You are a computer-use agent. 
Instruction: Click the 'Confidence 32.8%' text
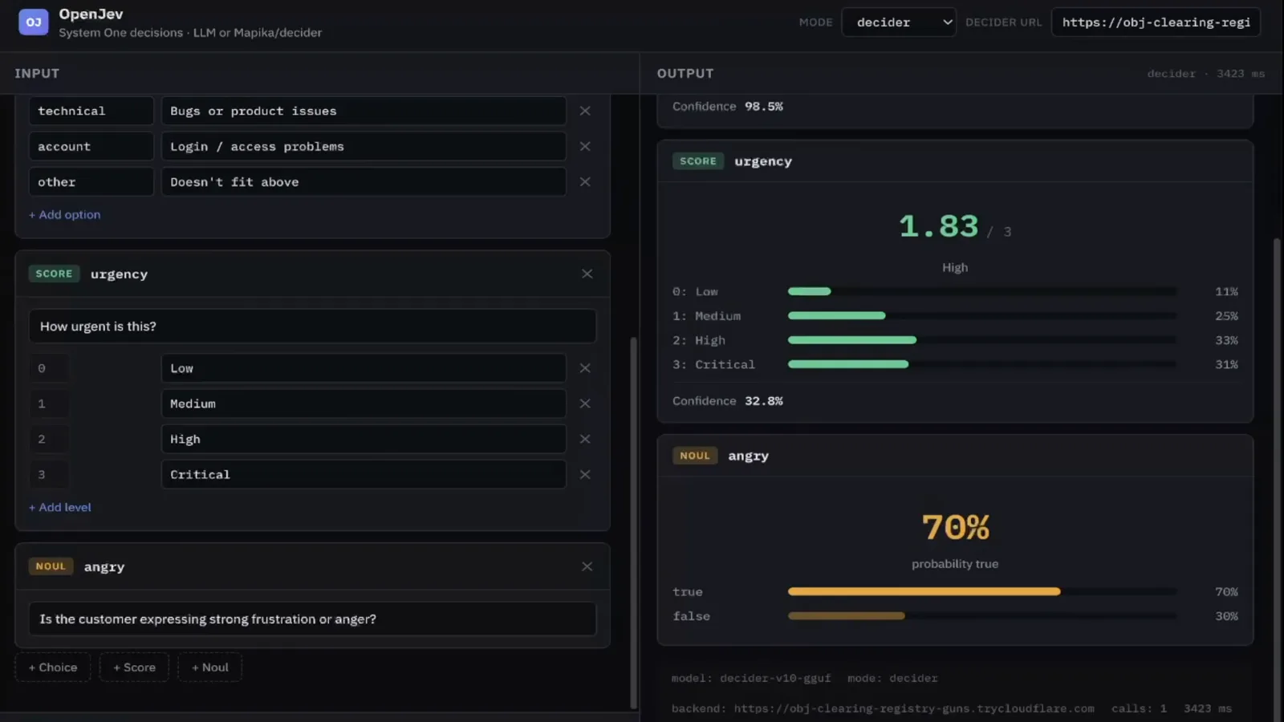(x=728, y=401)
